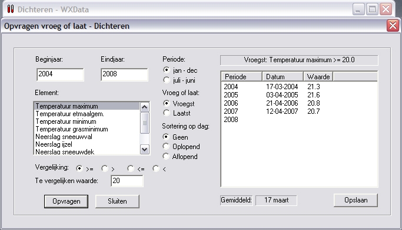Screen dimensions: 402x230
Task: Click the element list scrollbar thumb
Action: click(145, 123)
